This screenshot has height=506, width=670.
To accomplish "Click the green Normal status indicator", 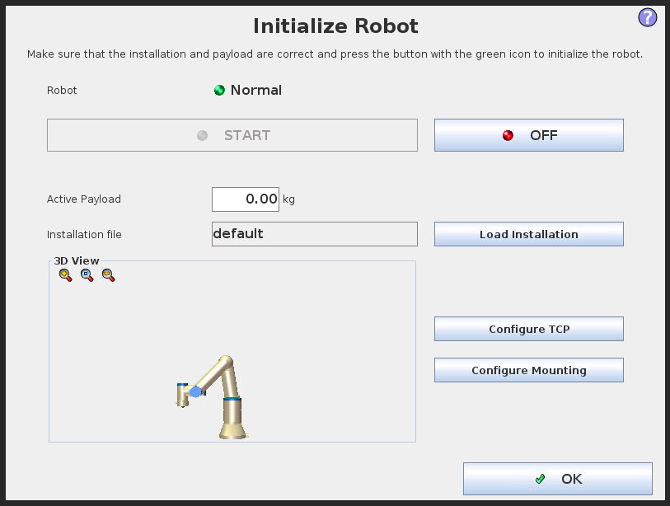I will [x=219, y=91].
